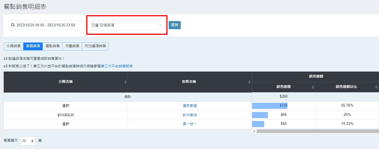Switch to the 餐點銷售 tab
This screenshot has height=149, width=379.
[x=53, y=46]
